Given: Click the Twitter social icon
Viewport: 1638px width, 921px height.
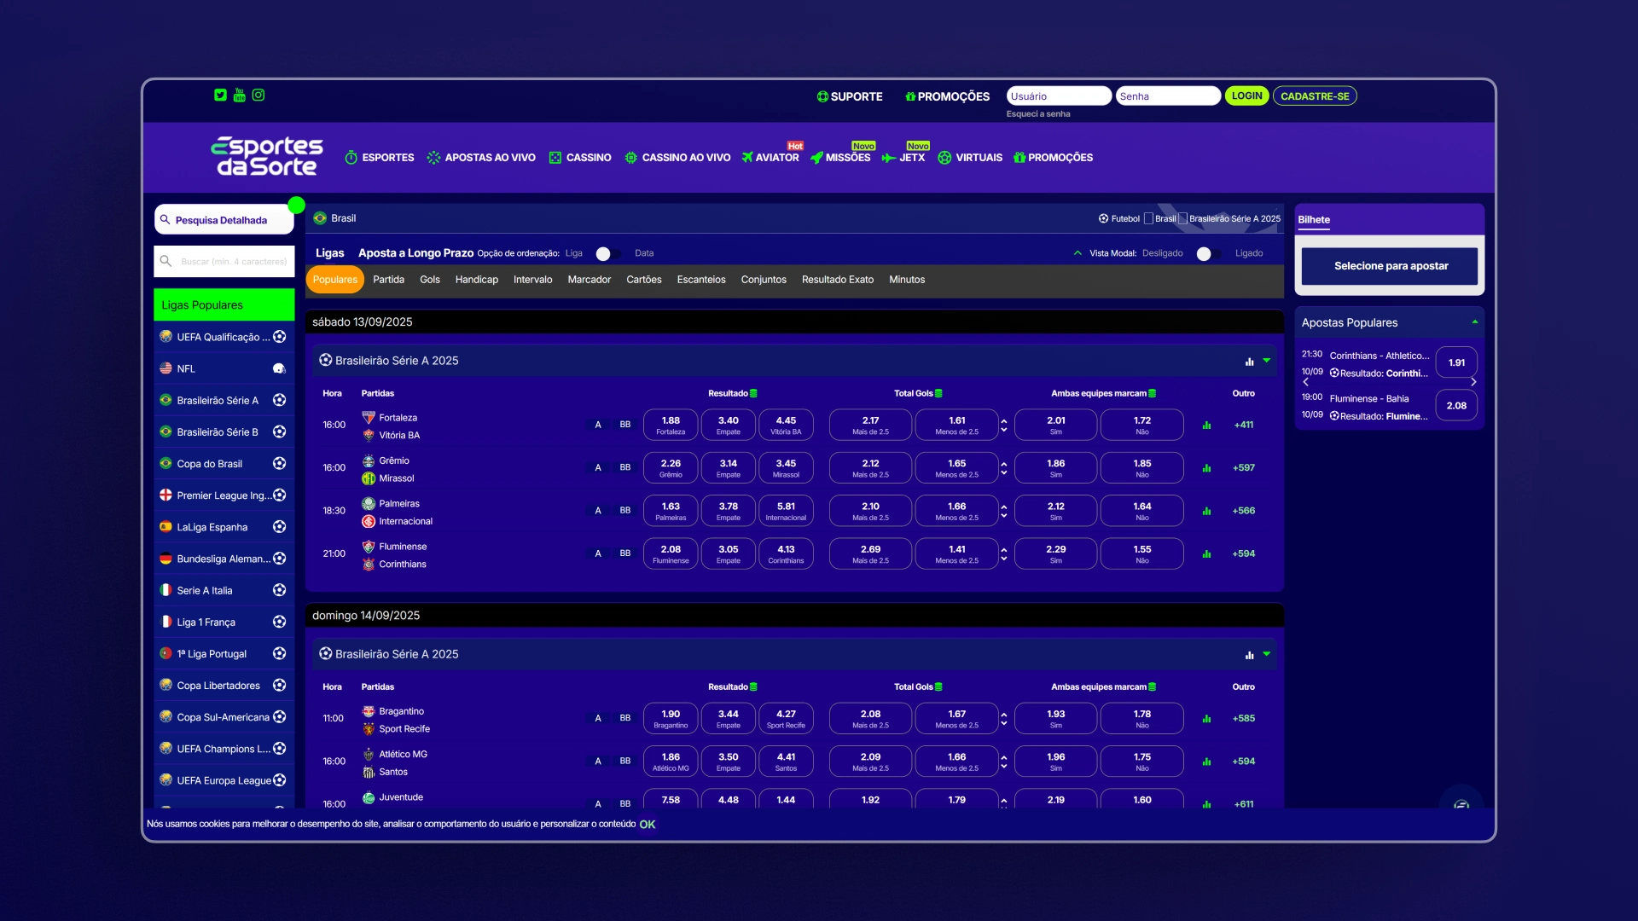Looking at the screenshot, I should click(221, 96).
